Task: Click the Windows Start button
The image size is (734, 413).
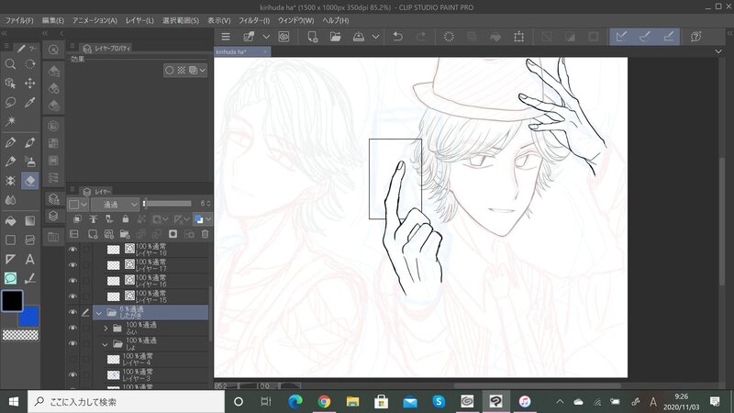Action: point(13,401)
